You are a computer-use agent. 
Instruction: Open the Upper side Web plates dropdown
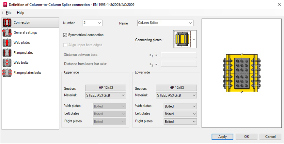click(x=109, y=106)
